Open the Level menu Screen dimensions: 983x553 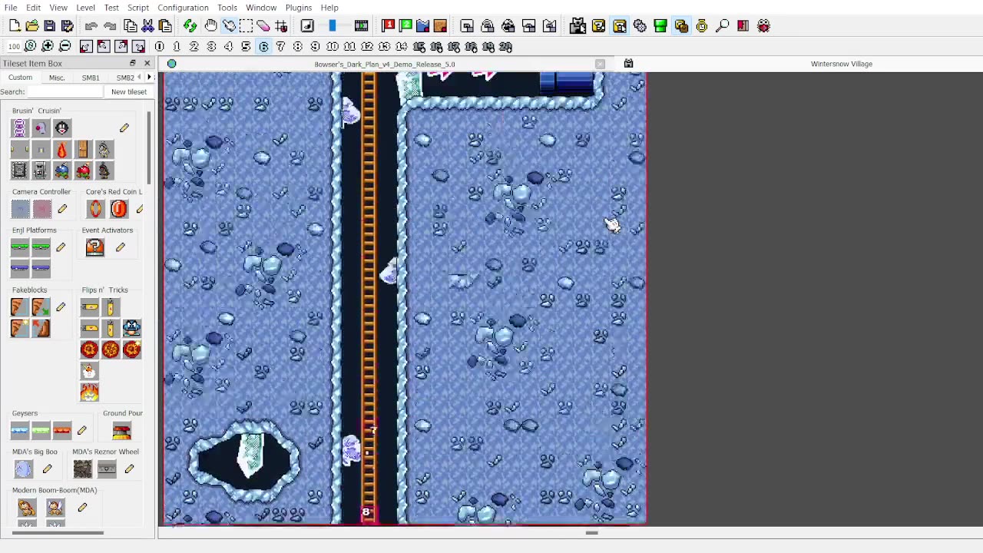tap(85, 8)
